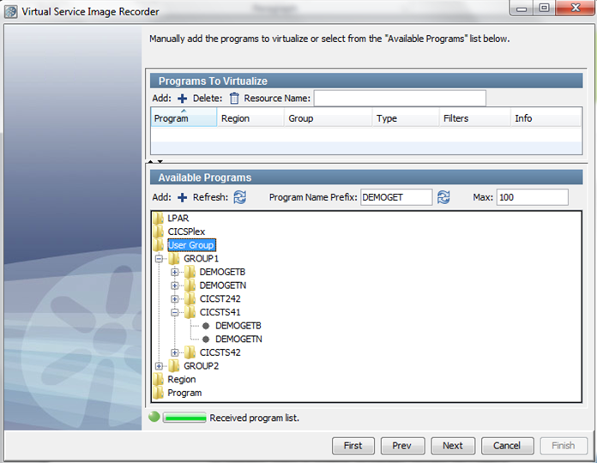Click the Add plus icon in Available Programs
Screen dimensions: 597x463
tap(182, 197)
